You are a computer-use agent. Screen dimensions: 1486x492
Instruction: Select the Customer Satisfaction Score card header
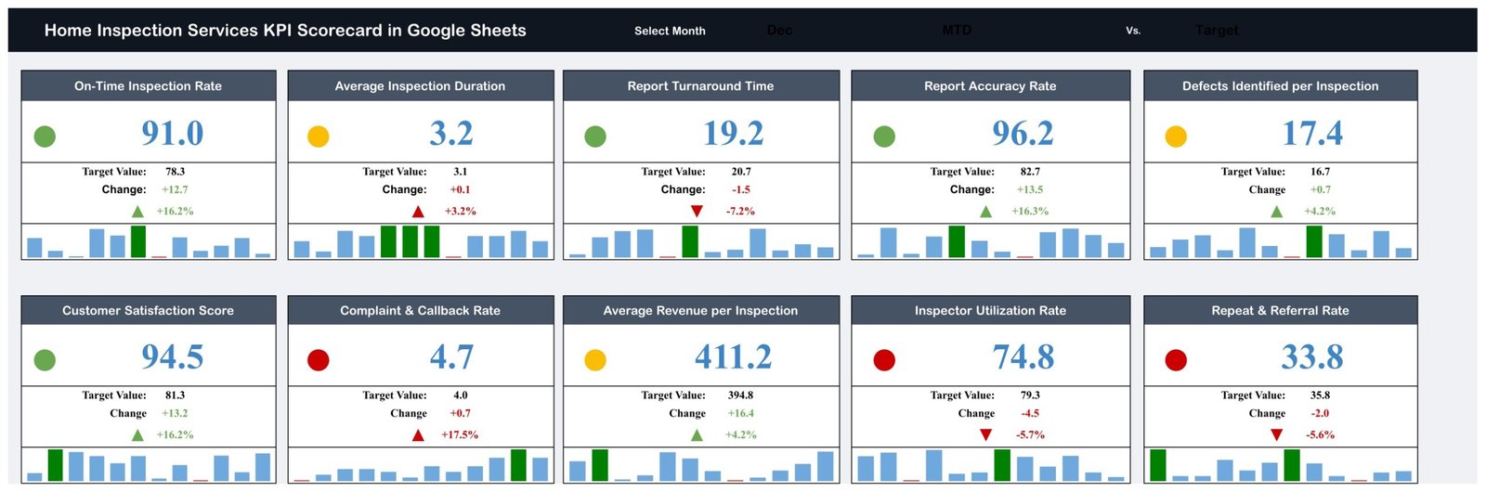point(149,311)
